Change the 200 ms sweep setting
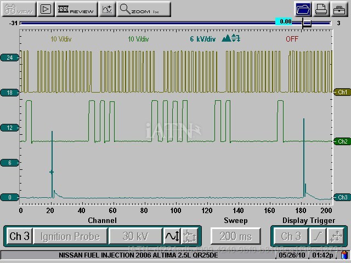The image size is (351, 263). tap(236, 236)
